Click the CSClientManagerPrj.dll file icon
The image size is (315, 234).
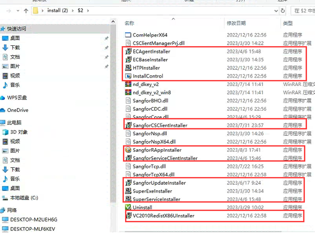[x=128, y=43]
